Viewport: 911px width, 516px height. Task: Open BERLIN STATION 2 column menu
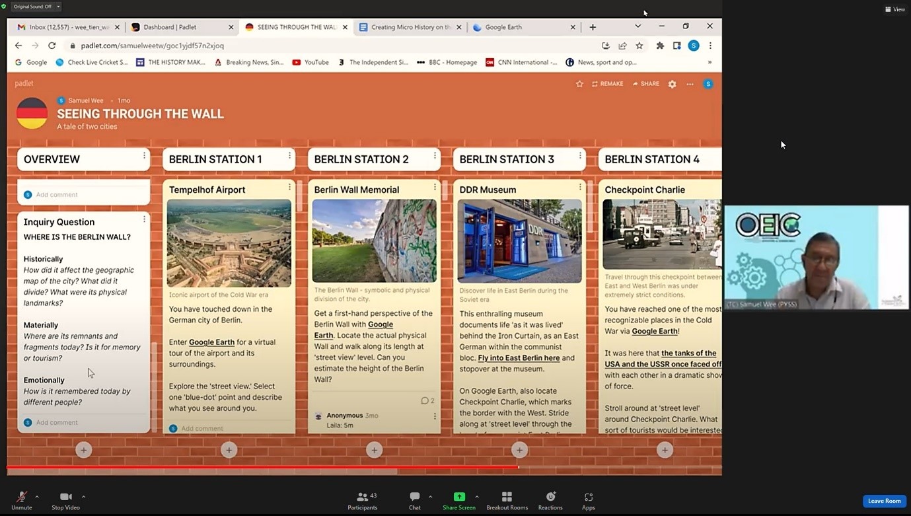(435, 156)
